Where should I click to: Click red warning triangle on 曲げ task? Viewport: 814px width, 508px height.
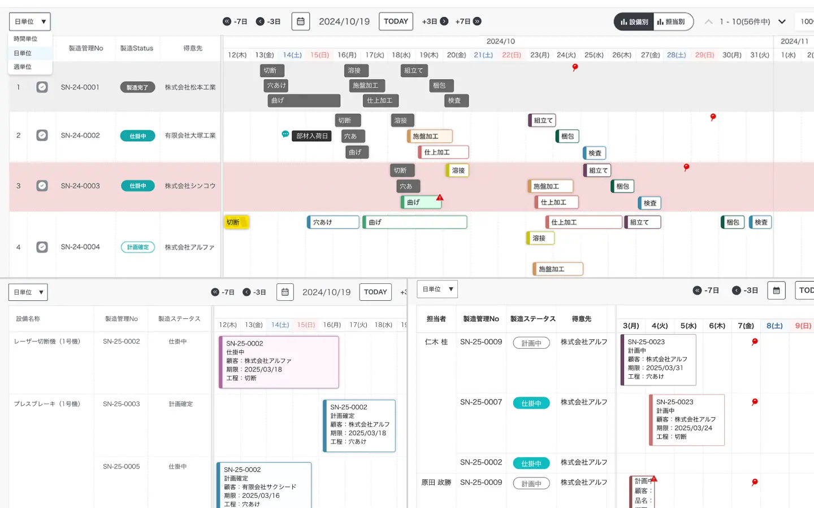pos(440,198)
